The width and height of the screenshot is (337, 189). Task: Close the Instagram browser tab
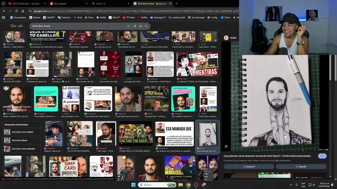[87, 4]
